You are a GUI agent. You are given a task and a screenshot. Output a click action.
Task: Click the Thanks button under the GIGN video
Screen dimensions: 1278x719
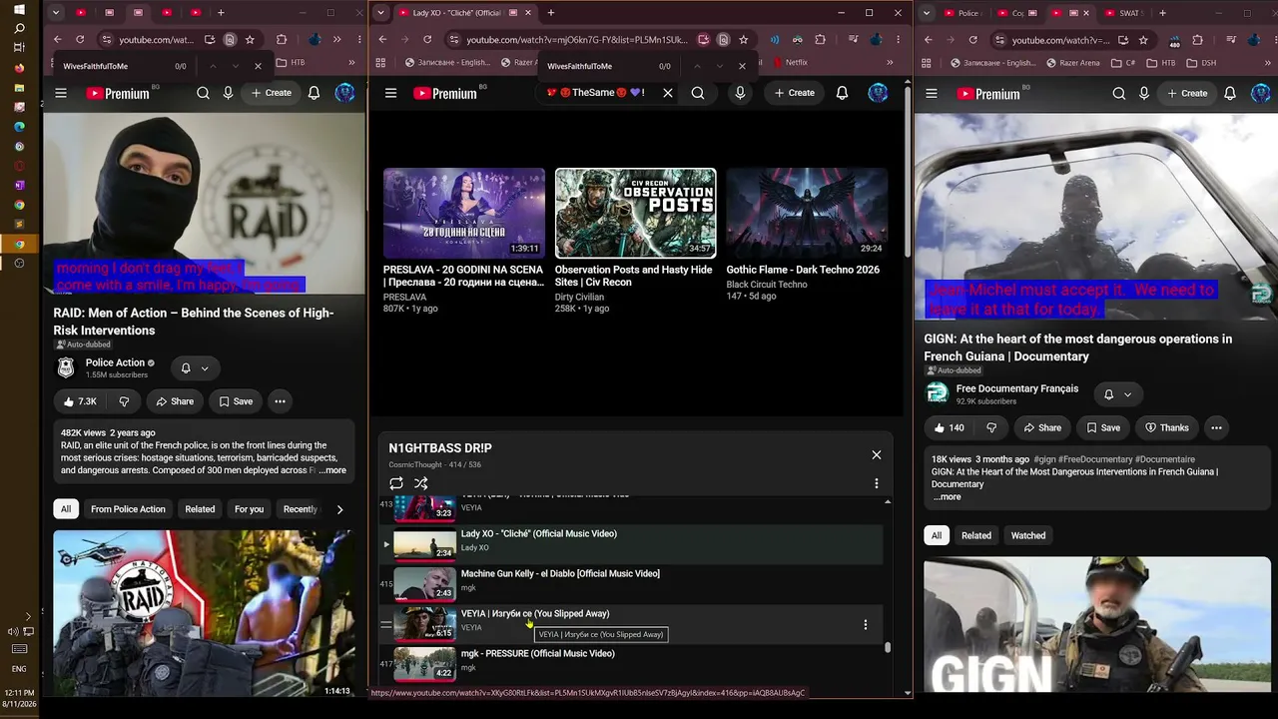(1167, 427)
